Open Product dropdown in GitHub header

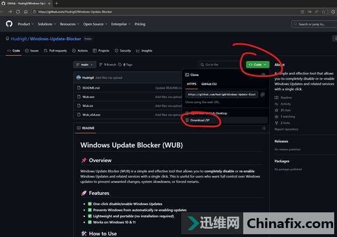[x=25, y=24]
